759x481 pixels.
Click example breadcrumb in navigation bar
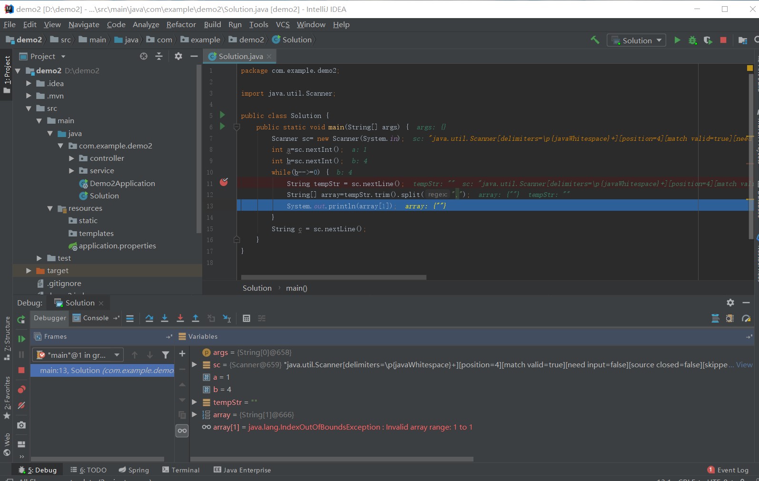(201, 39)
